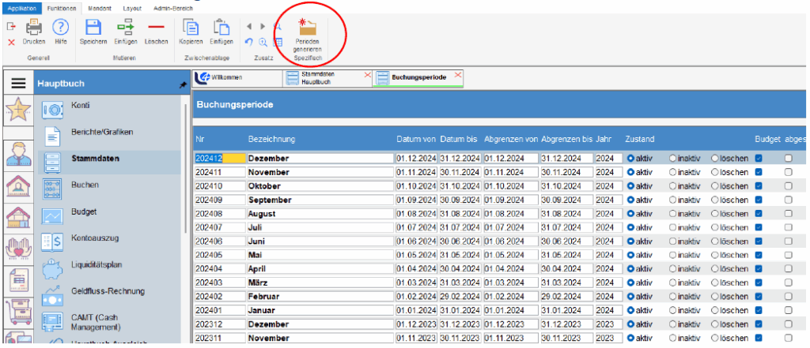
Task: Click the undo arrow in Zusatz group
Action: (x=249, y=42)
